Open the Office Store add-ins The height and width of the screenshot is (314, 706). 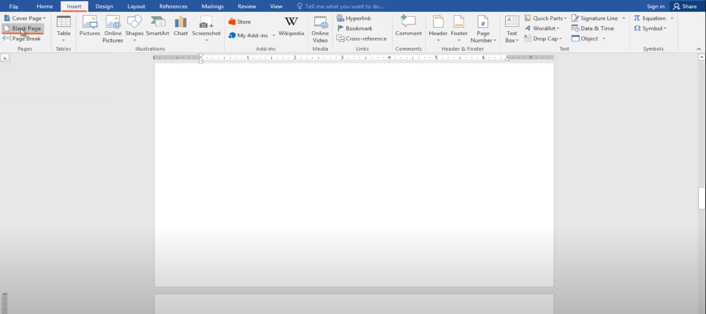pos(240,22)
